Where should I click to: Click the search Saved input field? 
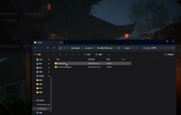pos(158,48)
